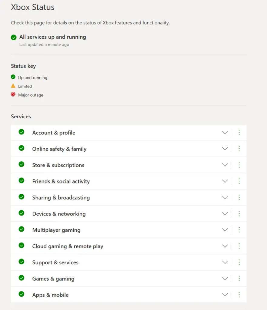Click the Last updated a minute ago text
The height and width of the screenshot is (310, 267).
(x=44, y=45)
